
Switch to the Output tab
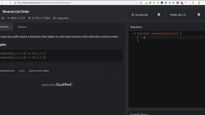pyautogui.click(x=22, y=27)
